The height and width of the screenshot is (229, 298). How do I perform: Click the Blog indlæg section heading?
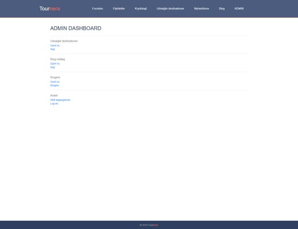coord(58,59)
